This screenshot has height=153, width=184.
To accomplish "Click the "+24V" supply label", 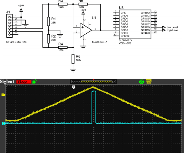I will 21,6.
